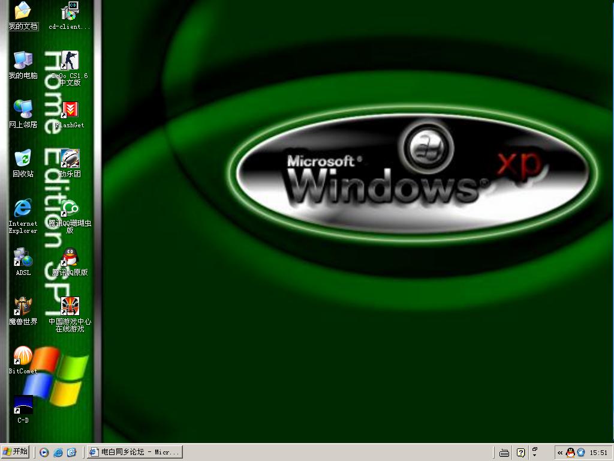Viewport: 614px width, 461px height.
Task: Select the C-D desktop shortcut
Action: pos(23,405)
